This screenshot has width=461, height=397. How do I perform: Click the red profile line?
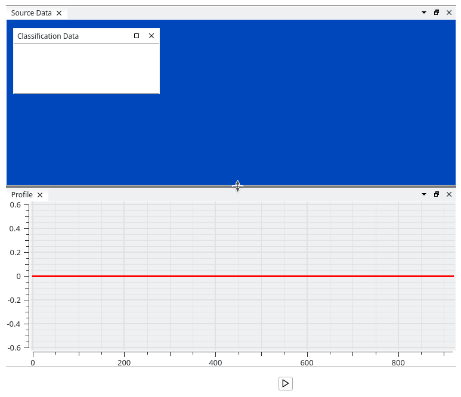(x=243, y=276)
